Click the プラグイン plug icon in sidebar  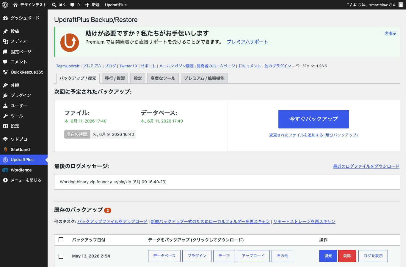(5, 95)
